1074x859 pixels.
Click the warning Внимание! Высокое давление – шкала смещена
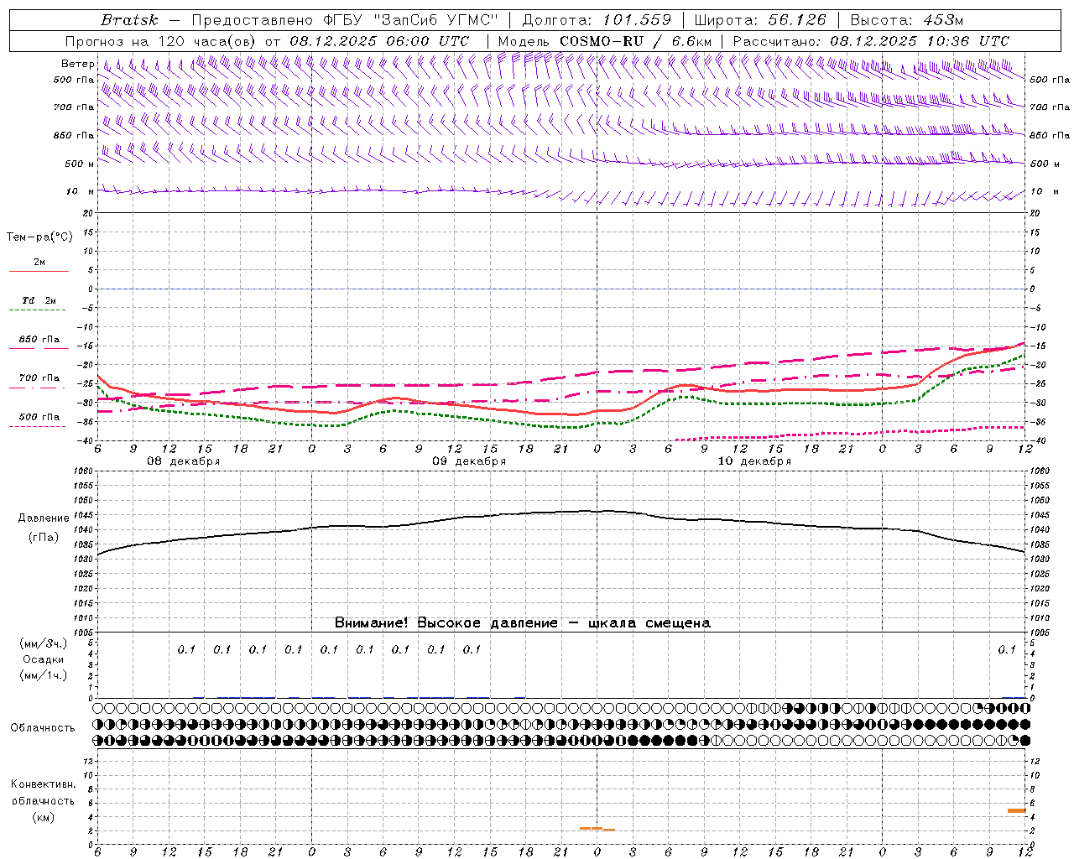coord(523,622)
